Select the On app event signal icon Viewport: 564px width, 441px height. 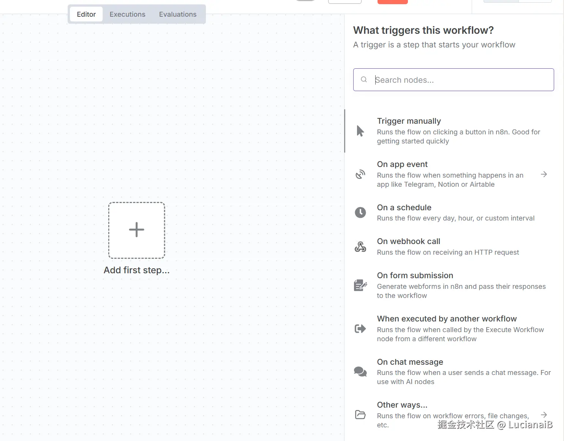(x=360, y=174)
